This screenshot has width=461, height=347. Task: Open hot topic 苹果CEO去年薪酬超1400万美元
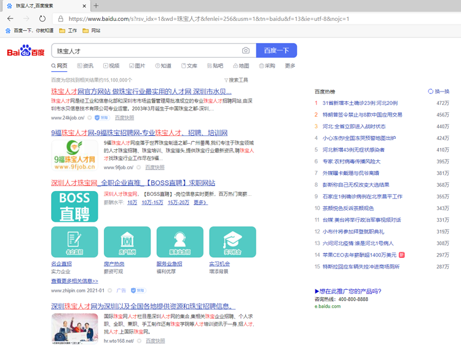click(x=360, y=255)
